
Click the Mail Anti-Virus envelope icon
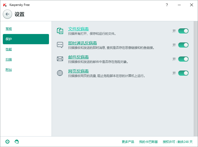pos(60,59)
